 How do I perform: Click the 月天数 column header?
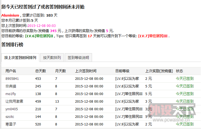click(x=60, y=71)
